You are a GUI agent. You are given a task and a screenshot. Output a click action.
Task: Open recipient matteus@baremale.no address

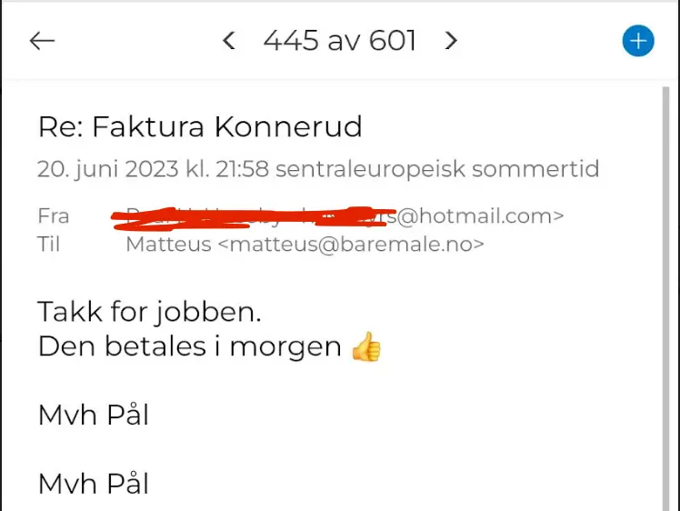pyautogui.click(x=351, y=245)
